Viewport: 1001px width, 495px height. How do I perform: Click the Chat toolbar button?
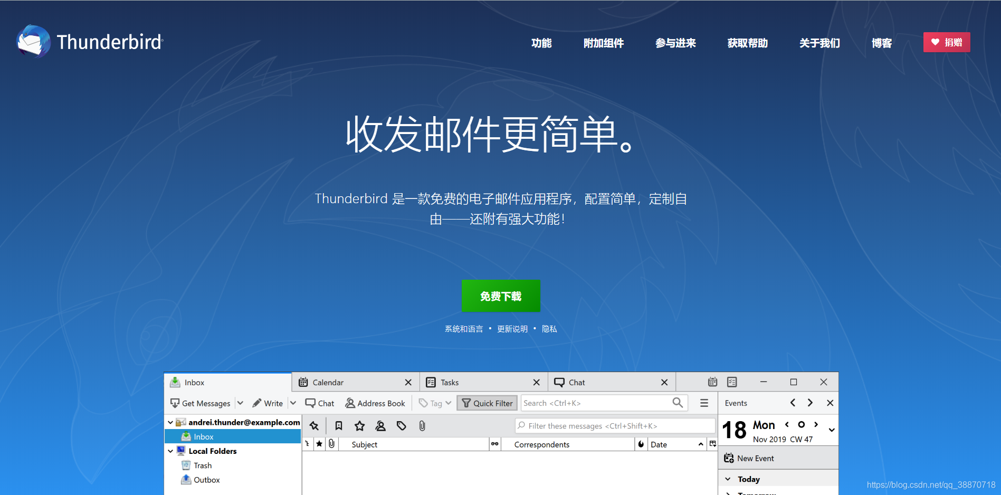click(x=320, y=403)
